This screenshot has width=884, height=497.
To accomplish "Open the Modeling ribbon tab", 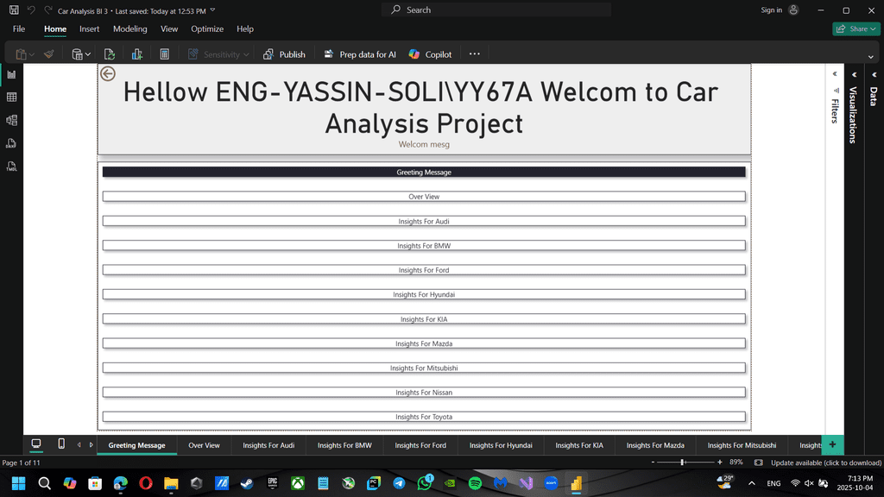I will 130,28.
